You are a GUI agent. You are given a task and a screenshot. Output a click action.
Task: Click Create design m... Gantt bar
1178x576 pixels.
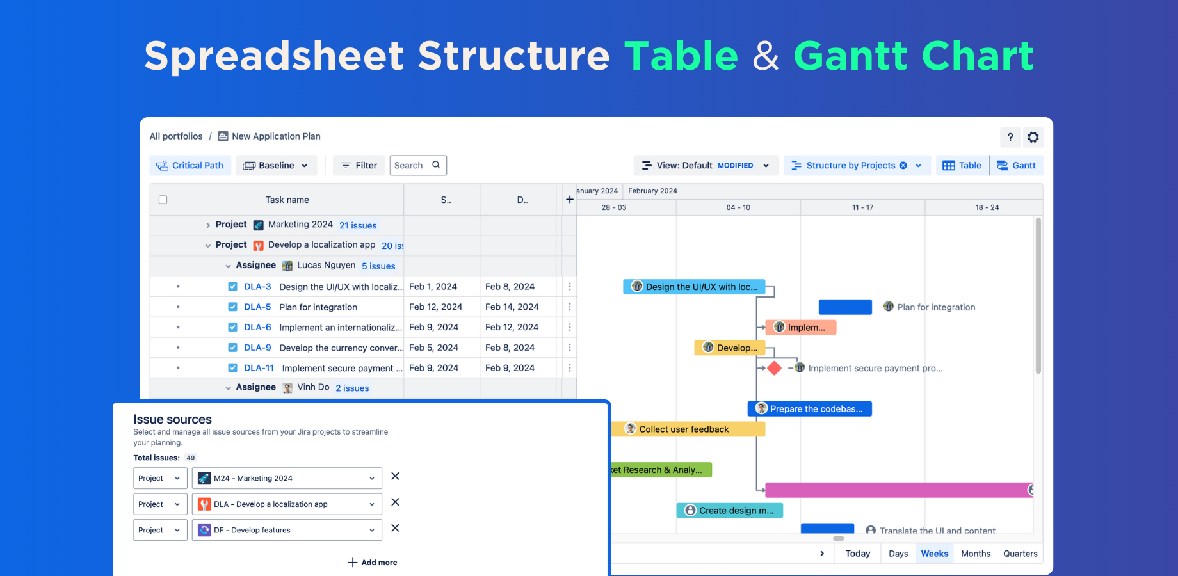(730, 511)
